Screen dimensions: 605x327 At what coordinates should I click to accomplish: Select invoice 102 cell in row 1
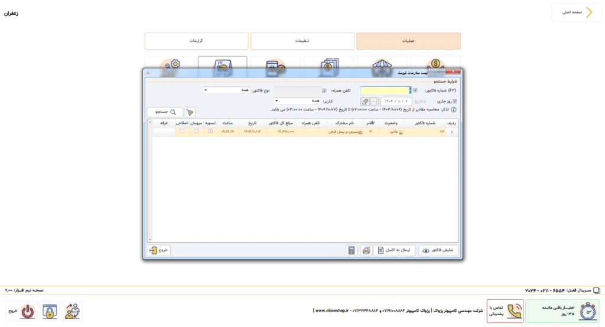point(425,132)
